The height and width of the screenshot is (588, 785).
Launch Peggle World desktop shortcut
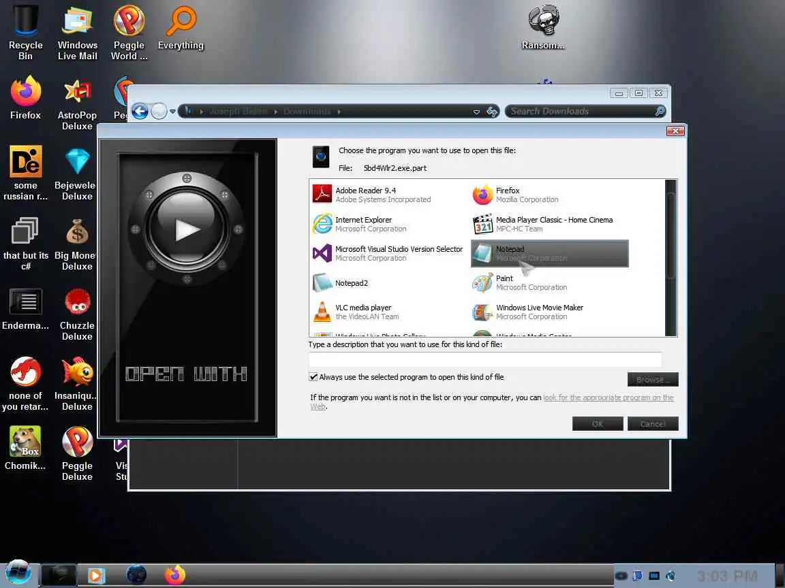tap(129, 32)
